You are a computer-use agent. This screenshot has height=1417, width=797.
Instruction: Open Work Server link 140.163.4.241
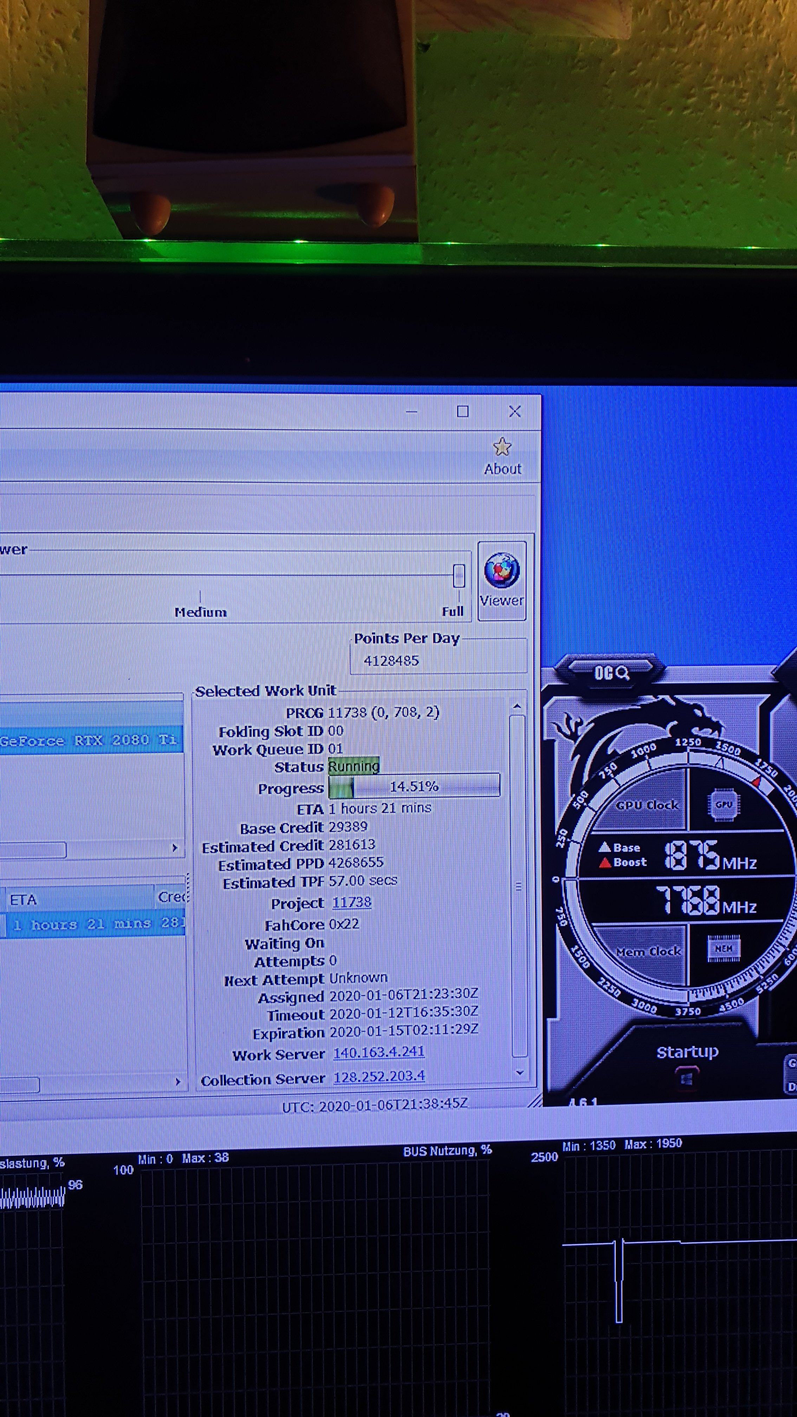click(x=378, y=1053)
